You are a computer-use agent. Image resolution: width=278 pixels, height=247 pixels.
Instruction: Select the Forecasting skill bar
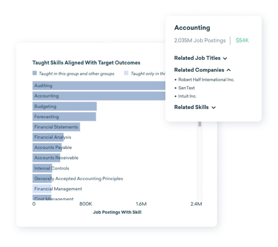[x=64, y=117]
